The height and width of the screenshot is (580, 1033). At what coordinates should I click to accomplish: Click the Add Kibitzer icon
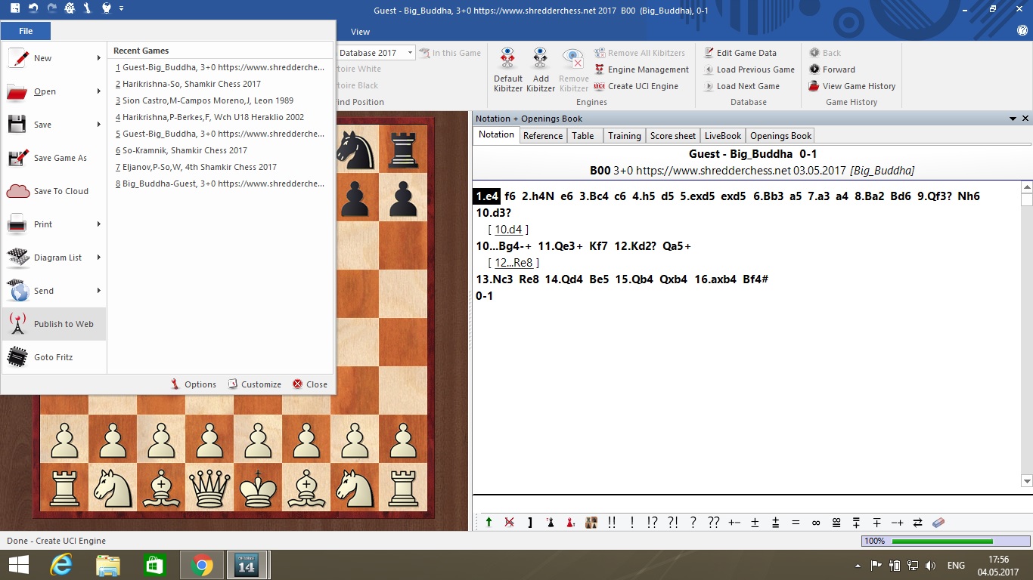(541, 59)
